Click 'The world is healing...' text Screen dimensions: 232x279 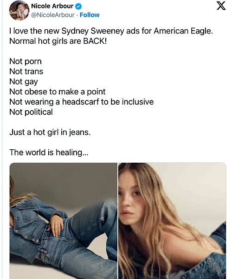click(x=49, y=153)
